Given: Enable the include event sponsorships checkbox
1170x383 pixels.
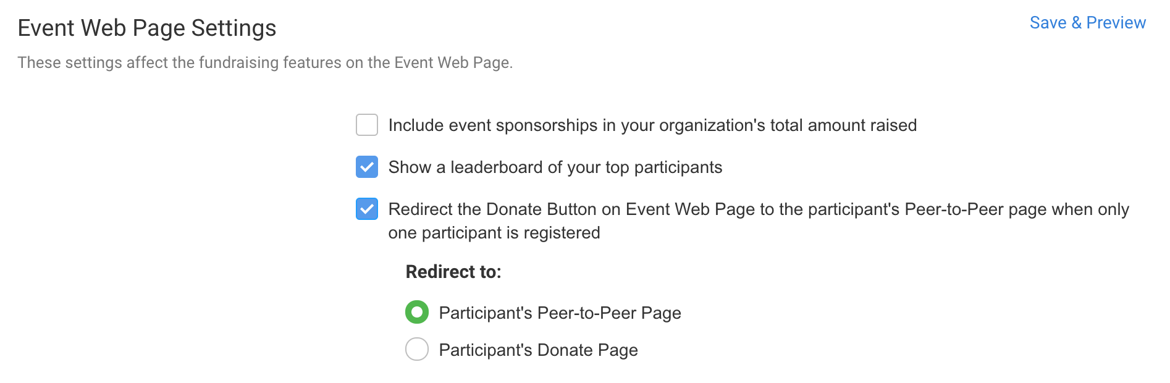Looking at the screenshot, I should pyautogui.click(x=367, y=125).
